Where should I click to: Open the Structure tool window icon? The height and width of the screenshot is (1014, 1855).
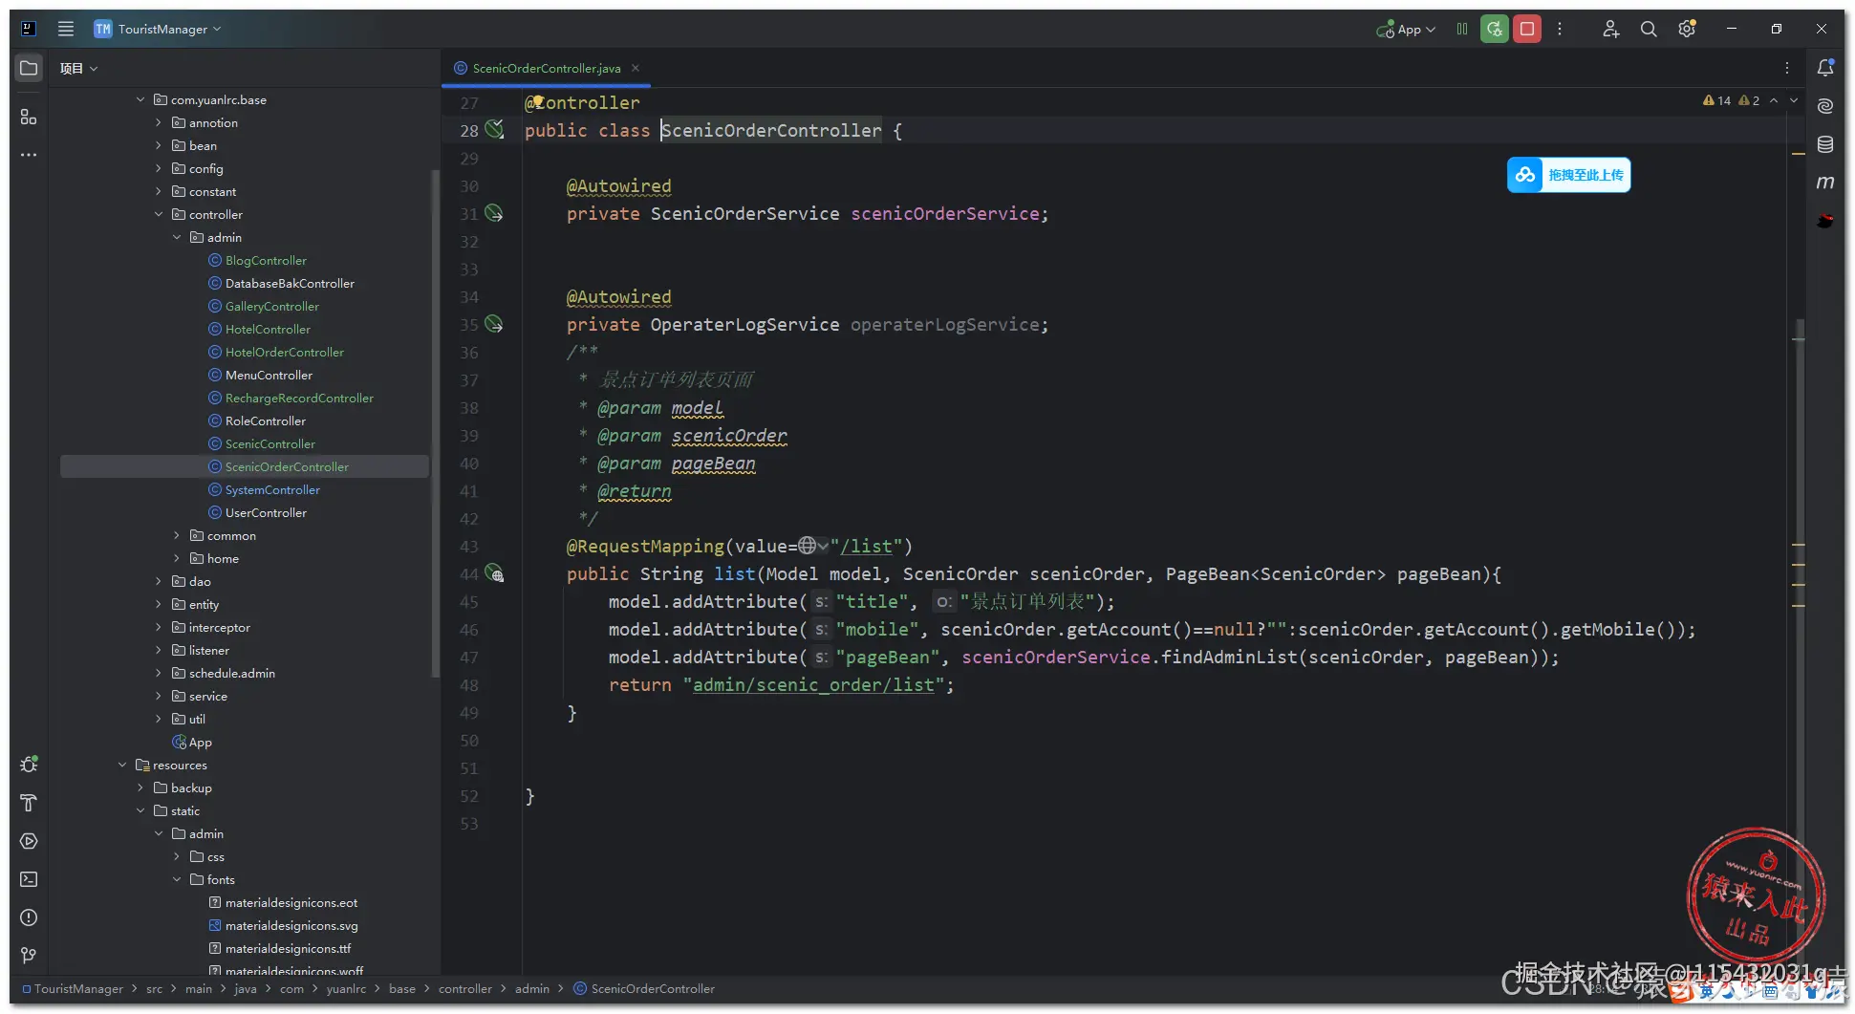click(29, 117)
